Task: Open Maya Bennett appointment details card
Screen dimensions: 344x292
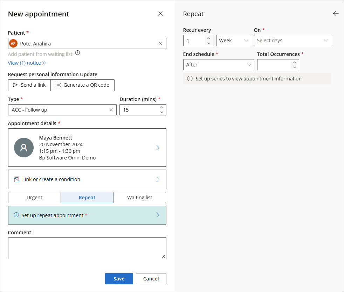Action: (x=87, y=148)
